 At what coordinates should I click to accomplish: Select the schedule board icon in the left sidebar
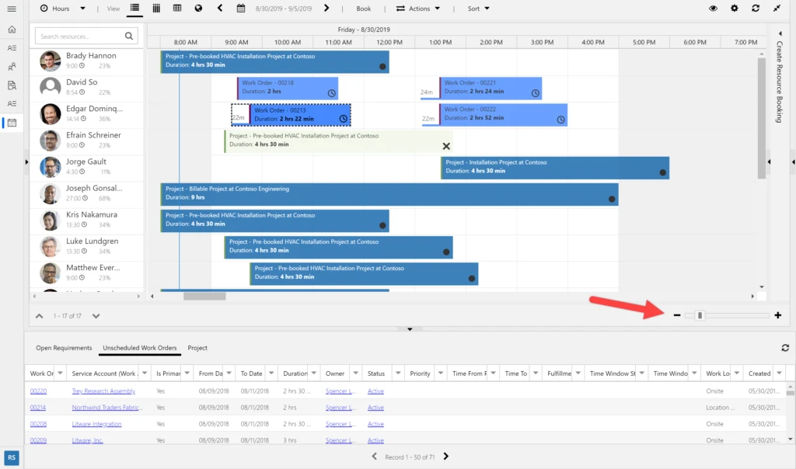click(x=11, y=123)
